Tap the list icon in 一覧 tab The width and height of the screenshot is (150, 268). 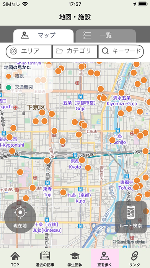pyautogui.click(x=87, y=35)
